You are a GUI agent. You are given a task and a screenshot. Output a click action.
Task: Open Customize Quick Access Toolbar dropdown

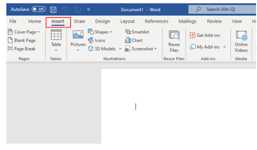click(x=89, y=9)
